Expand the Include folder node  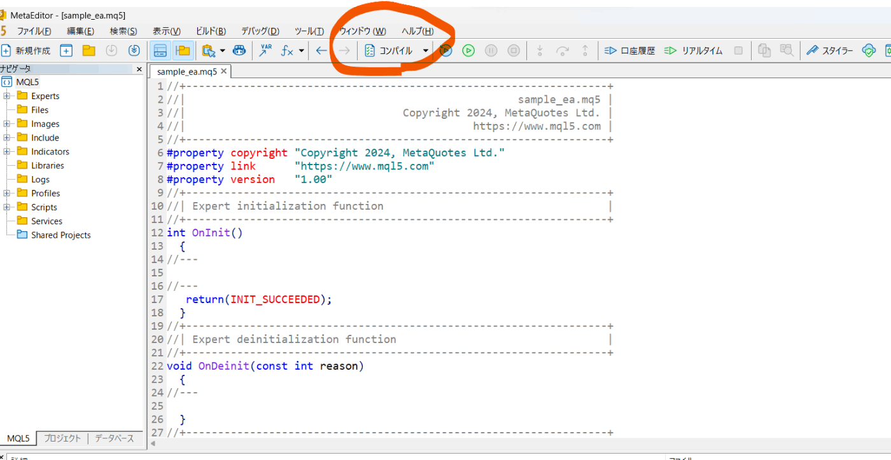(6, 138)
